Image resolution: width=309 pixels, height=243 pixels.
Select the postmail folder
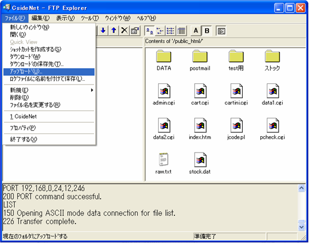click(x=200, y=60)
